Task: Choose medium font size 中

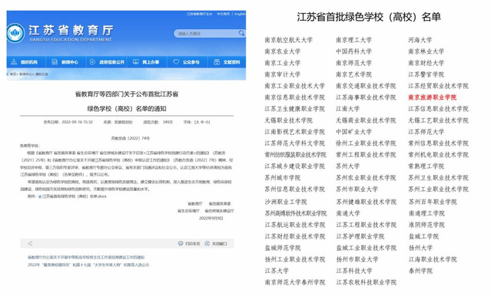Action: pyautogui.click(x=202, y=122)
